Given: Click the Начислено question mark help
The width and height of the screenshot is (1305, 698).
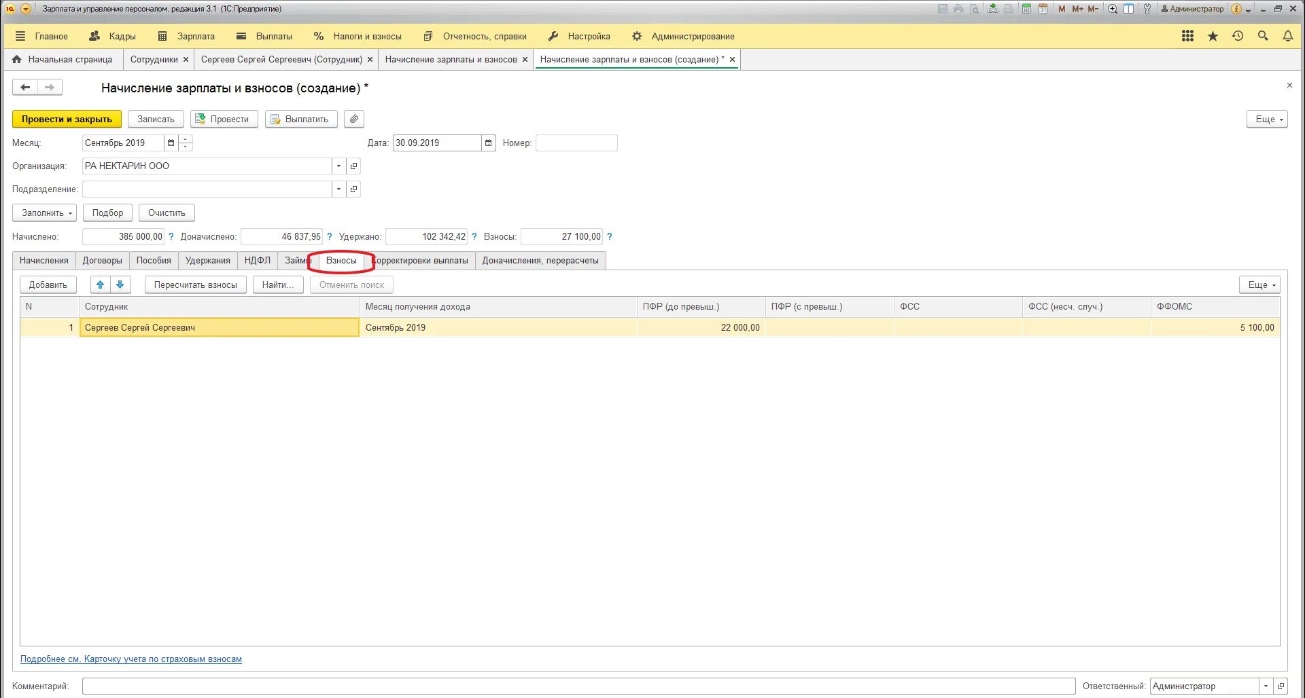Looking at the screenshot, I should point(171,236).
